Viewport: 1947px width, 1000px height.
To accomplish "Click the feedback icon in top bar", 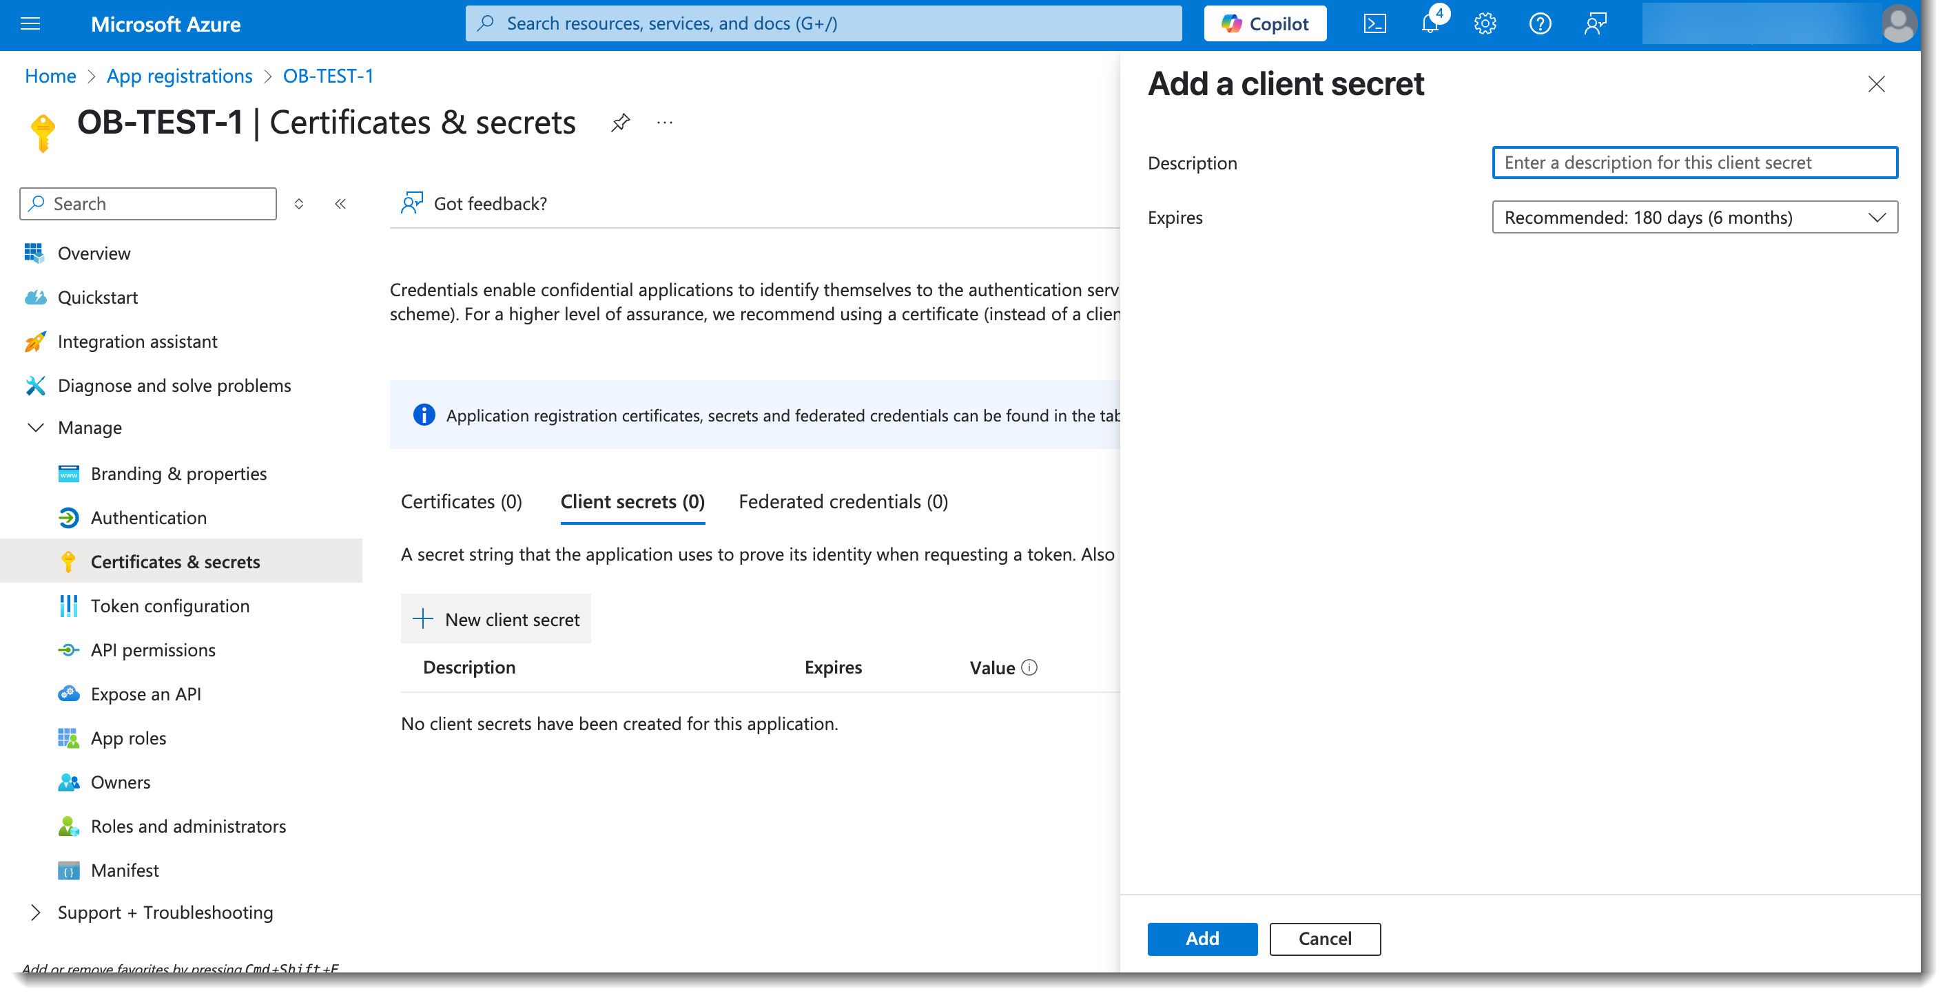I will (x=1595, y=23).
